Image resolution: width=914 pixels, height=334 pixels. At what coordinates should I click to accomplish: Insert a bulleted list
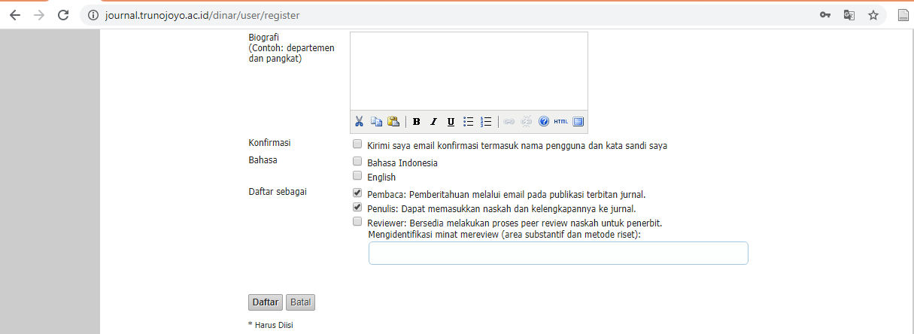pyautogui.click(x=469, y=122)
